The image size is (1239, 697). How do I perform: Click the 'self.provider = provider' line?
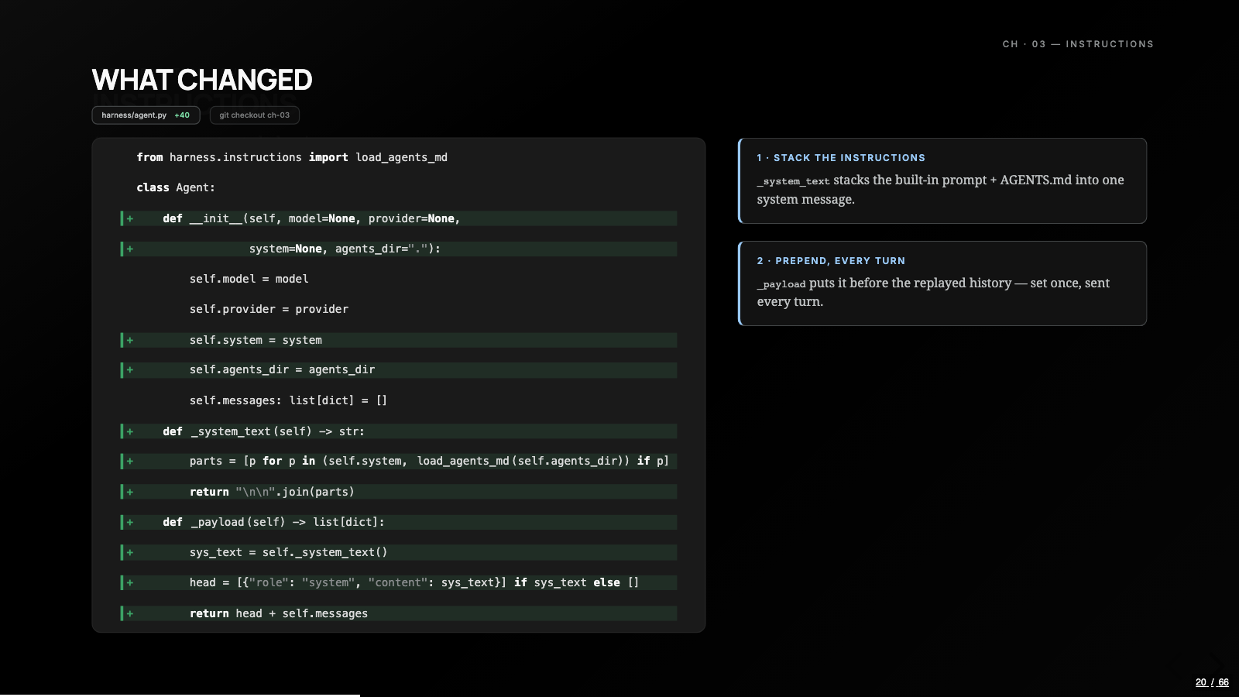pyautogui.click(x=269, y=309)
